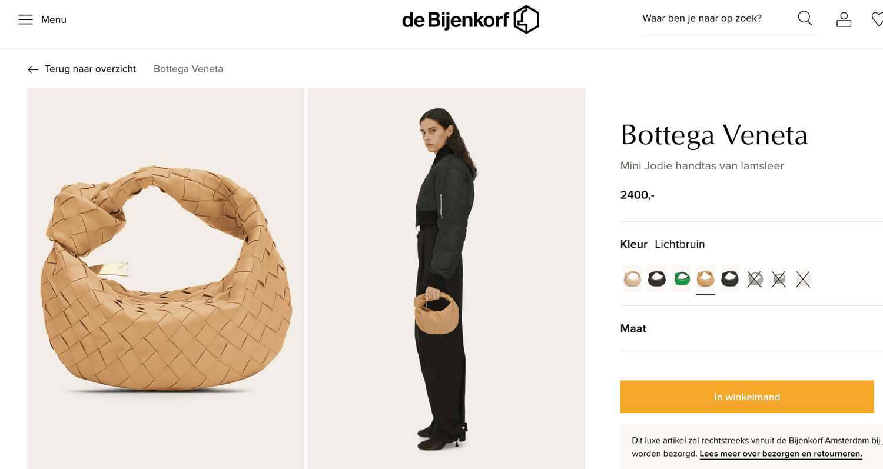Click the search magnifier icon
This screenshot has width=883, height=469.
(x=805, y=19)
